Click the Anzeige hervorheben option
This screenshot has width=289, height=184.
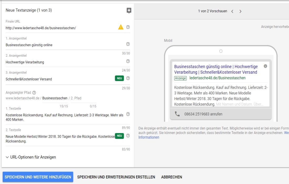pyautogui.click(x=275, y=27)
